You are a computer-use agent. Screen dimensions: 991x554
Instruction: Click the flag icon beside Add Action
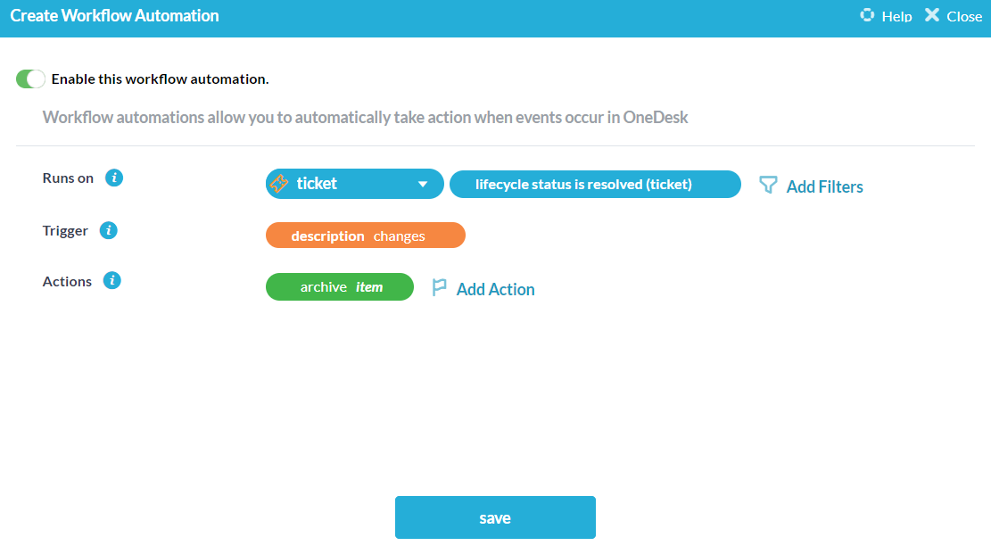pyautogui.click(x=439, y=287)
